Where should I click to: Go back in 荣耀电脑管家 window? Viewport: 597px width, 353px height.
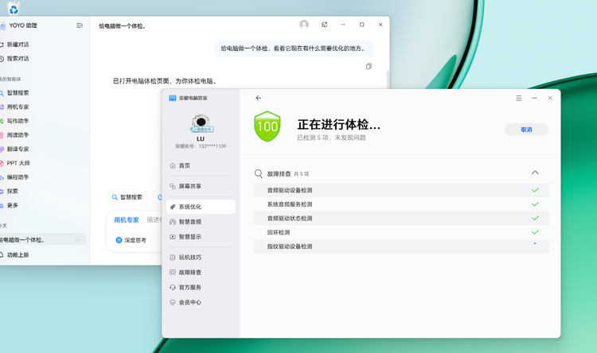tap(259, 98)
